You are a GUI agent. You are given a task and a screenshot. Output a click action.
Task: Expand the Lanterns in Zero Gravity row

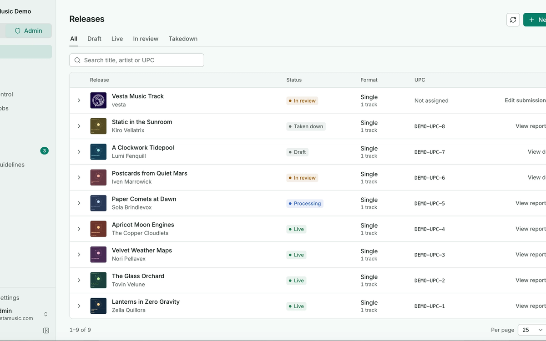[79, 306]
